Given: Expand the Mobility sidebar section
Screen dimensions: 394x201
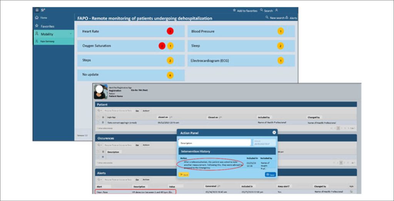Looking at the screenshot, I should [x=71, y=34].
